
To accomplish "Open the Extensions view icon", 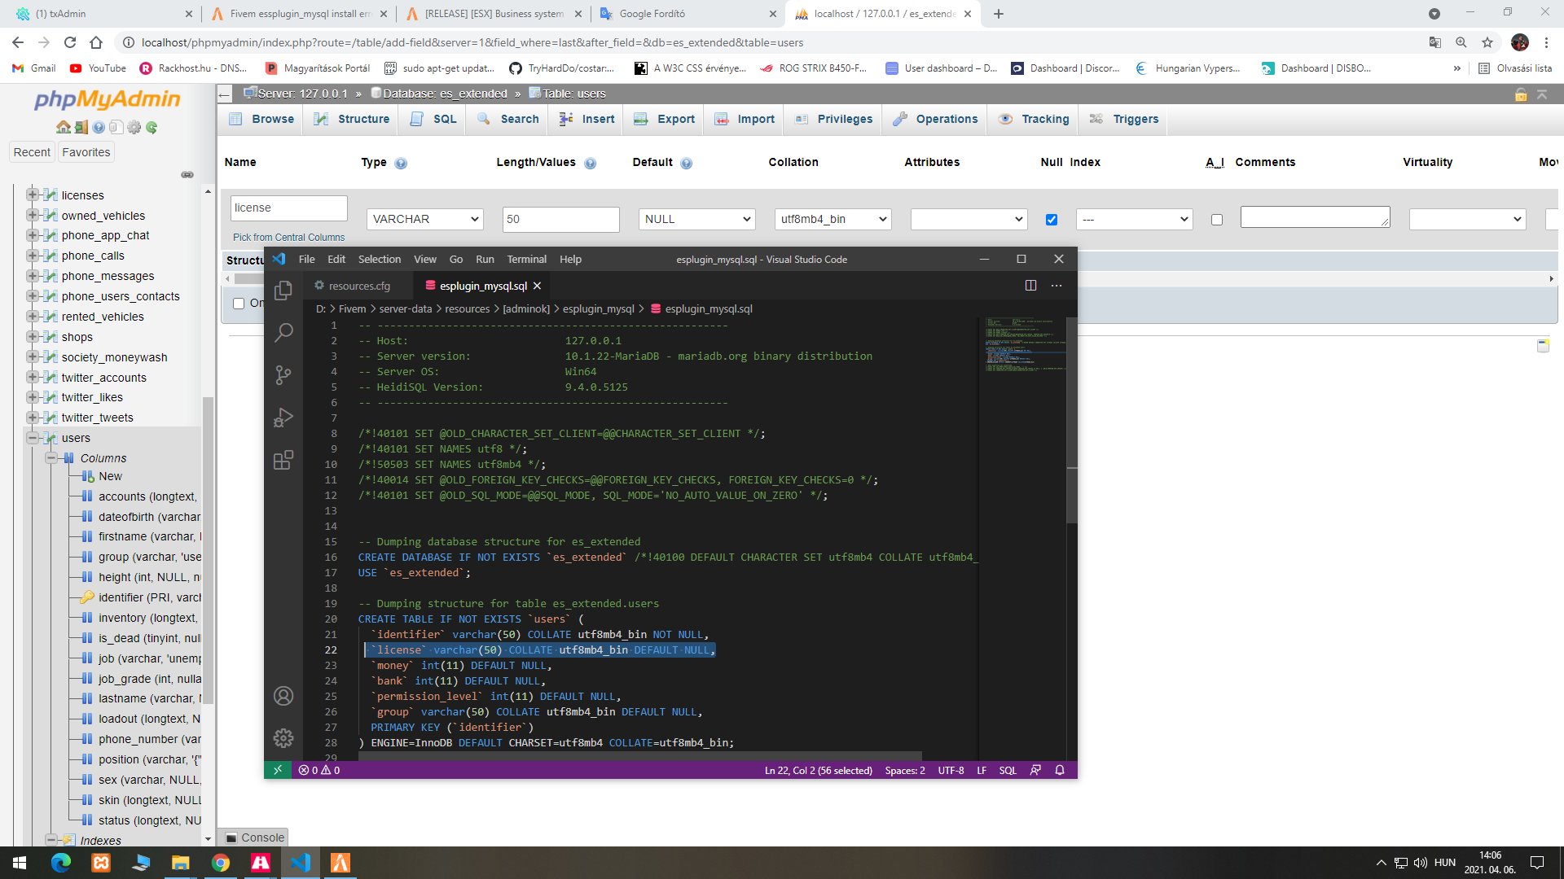I will click(x=283, y=461).
